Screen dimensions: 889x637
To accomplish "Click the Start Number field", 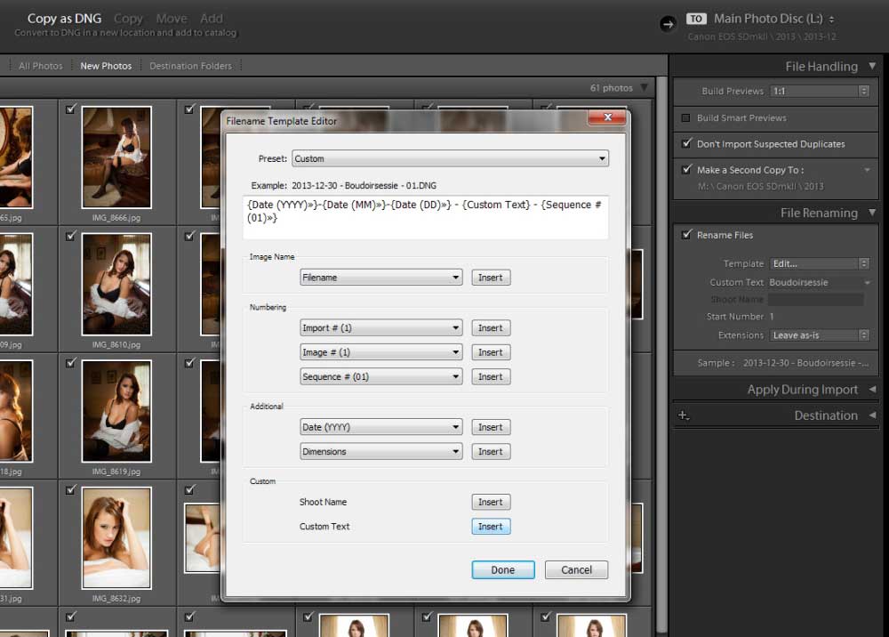I will [x=815, y=317].
